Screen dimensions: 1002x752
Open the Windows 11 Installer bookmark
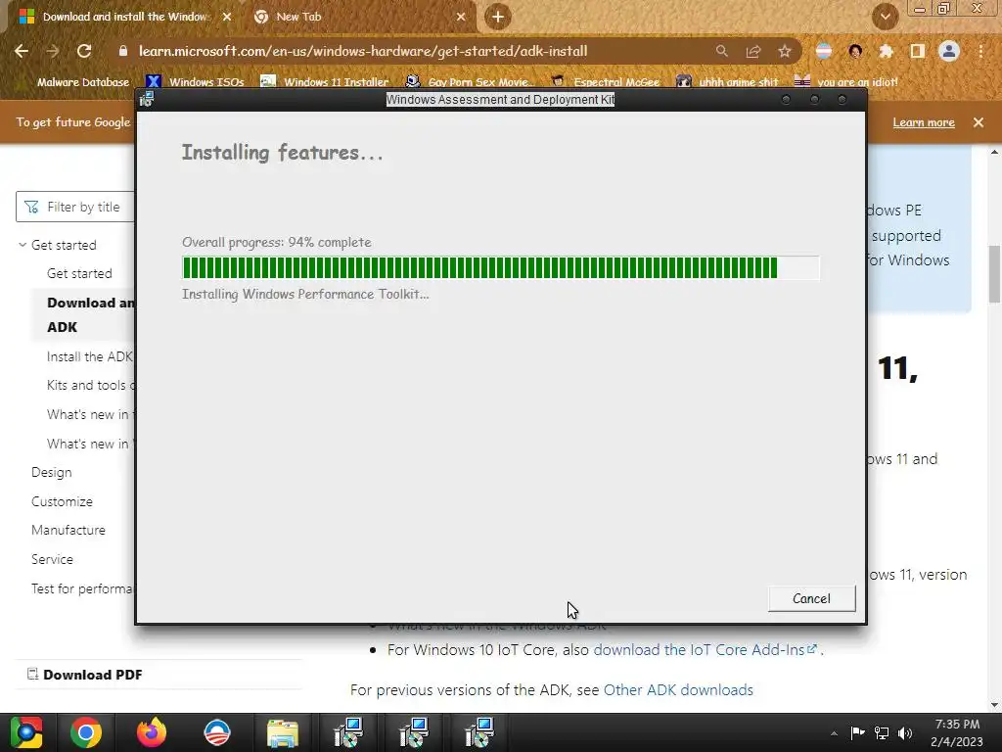[325, 82]
